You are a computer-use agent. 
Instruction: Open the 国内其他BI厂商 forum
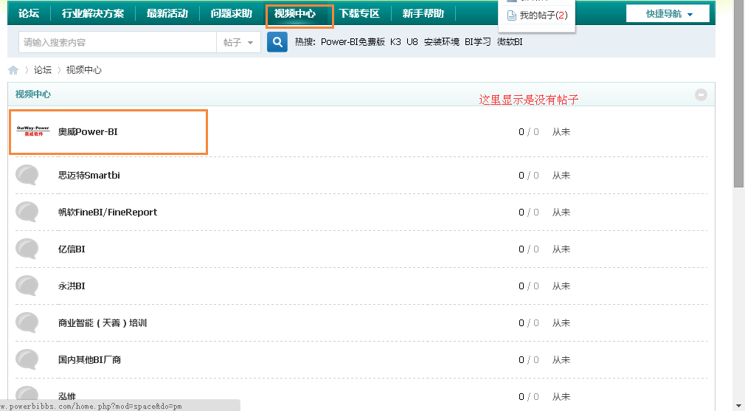coord(89,359)
